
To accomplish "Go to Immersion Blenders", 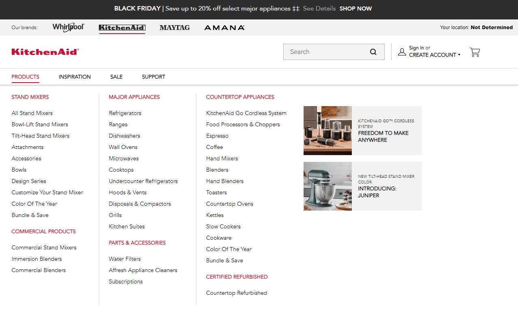I will 37,259.
